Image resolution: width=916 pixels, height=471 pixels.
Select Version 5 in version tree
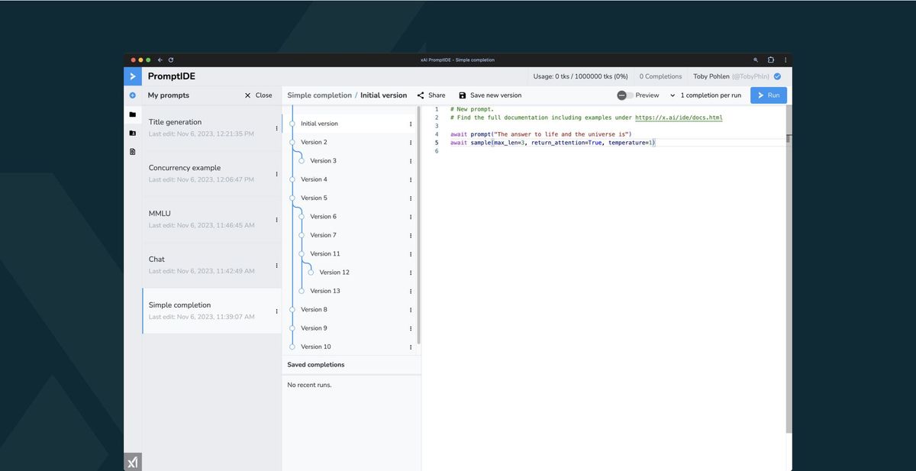click(x=314, y=198)
